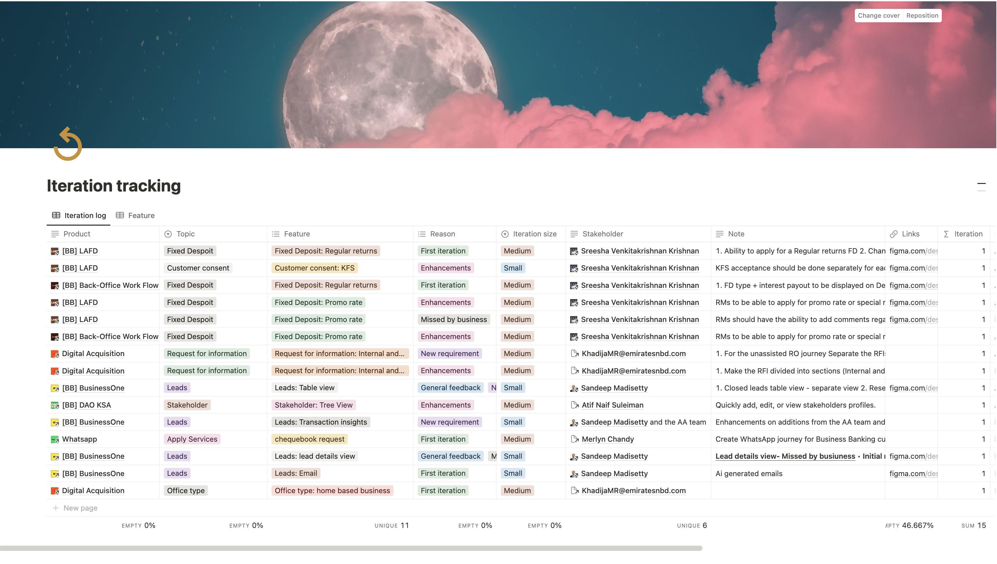Click Sandeep Madisetty avatar in Leads: Email row
The width and height of the screenshot is (997, 564).
point(574,474)
